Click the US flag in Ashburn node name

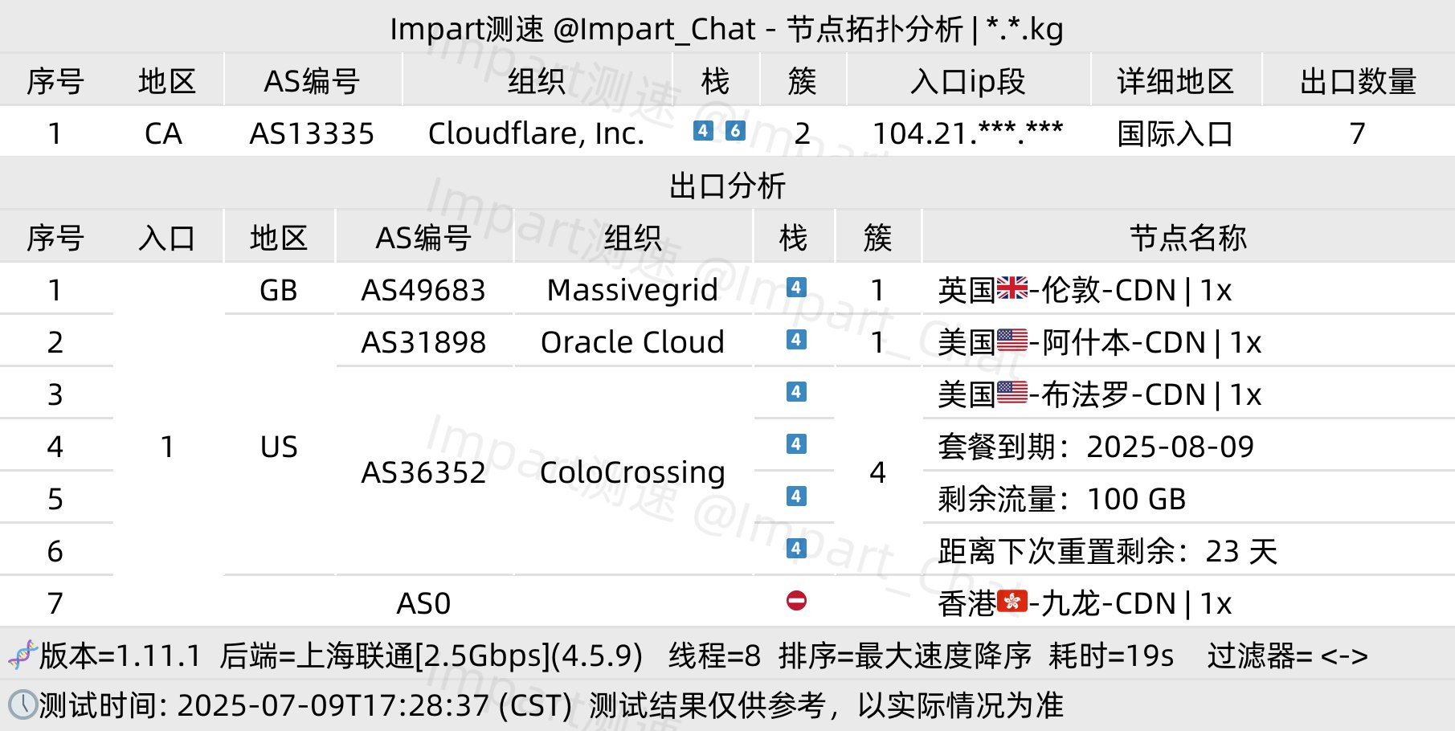pos(1012,341)
